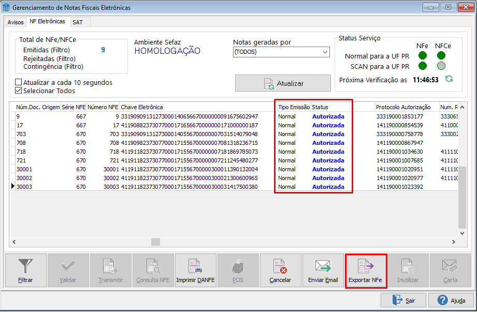
Task: Open help with Ajuda button
Action: coord(452,301)
